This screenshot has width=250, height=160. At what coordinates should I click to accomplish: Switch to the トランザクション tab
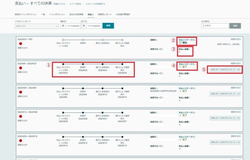pyautogui.click(x=57, y=14)
